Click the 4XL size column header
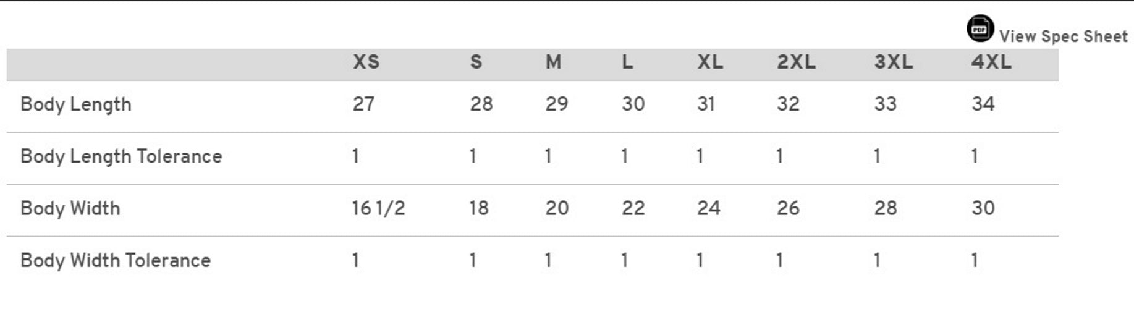This screenshot has height=309, width=1134. (x=991, y=62)
